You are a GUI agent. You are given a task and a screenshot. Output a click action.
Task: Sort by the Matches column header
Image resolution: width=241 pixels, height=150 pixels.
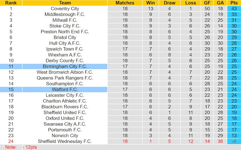[125, 3]
